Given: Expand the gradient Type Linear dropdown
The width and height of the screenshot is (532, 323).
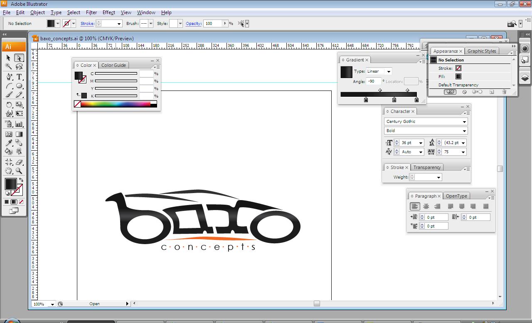Looking at the screenshot, I should point(388,71).
